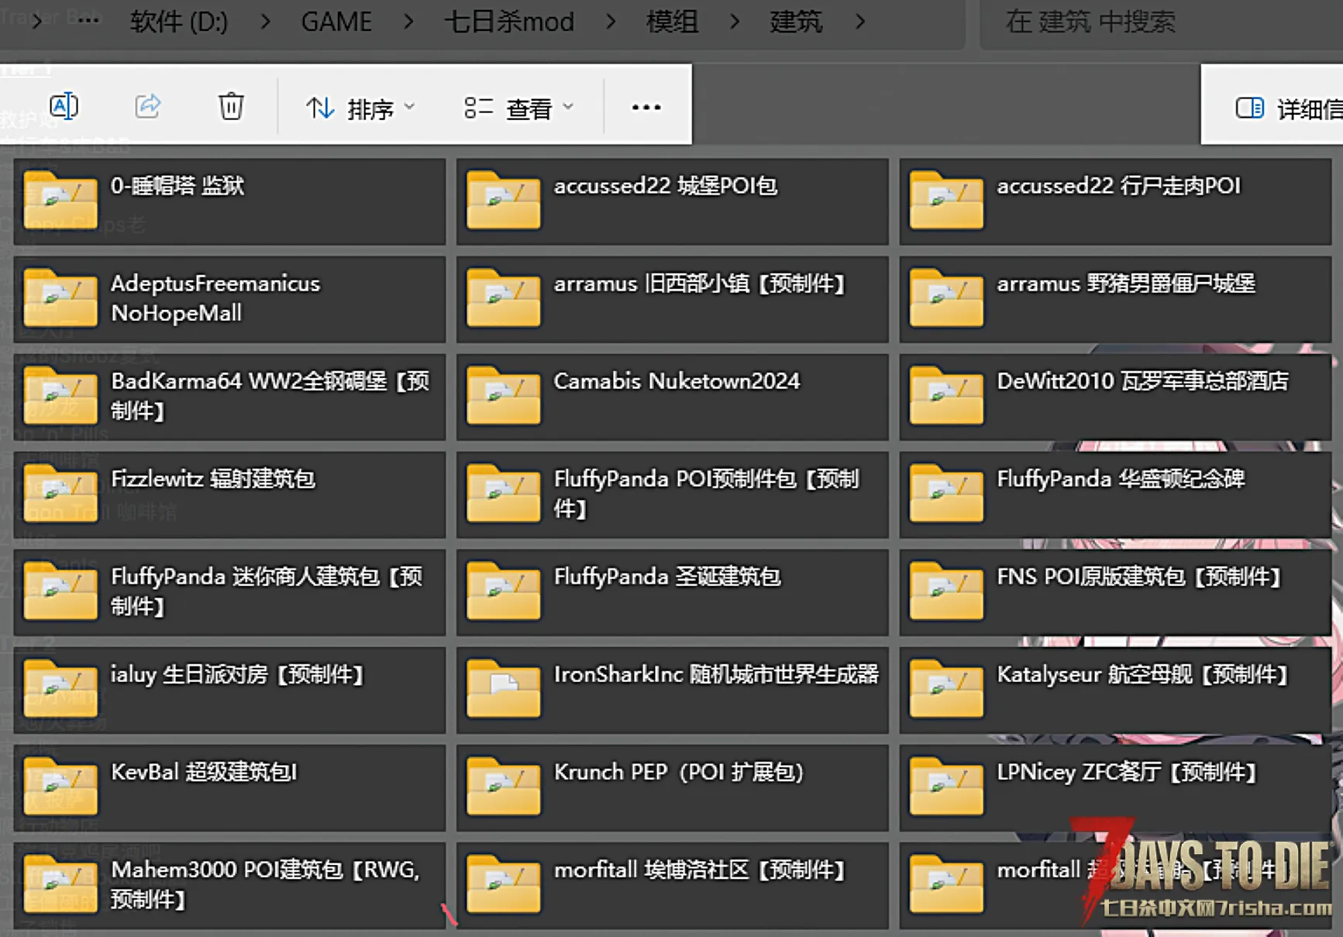The height and width of the screenshot is (937, 1343).
Task: Click the text FluffyPanda 华盛顿纪念碑
Action: pyautogui.click(x=1121, y=479)
